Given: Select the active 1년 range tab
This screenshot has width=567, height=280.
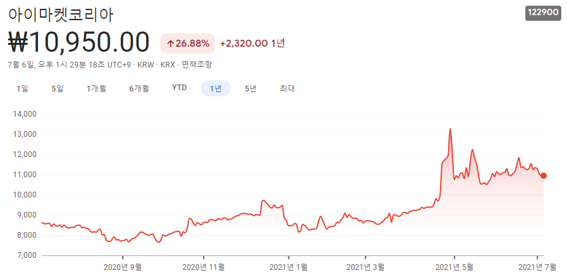Looking at the screenshot, I should click(x=216, y=88).
